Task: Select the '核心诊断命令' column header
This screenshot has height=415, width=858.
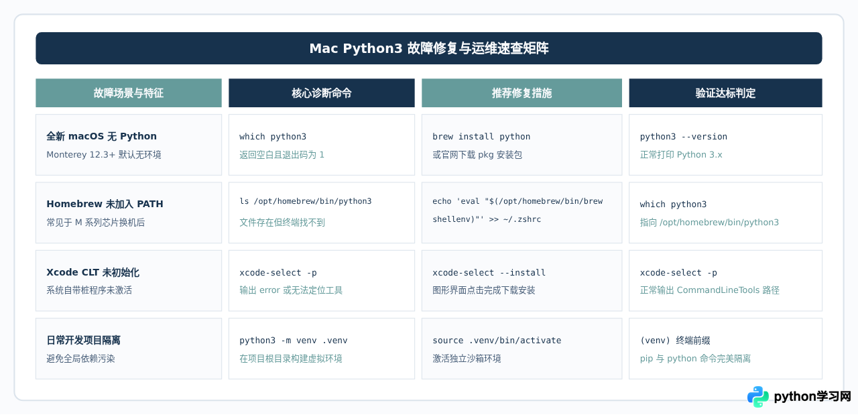Action: (322, 93)
